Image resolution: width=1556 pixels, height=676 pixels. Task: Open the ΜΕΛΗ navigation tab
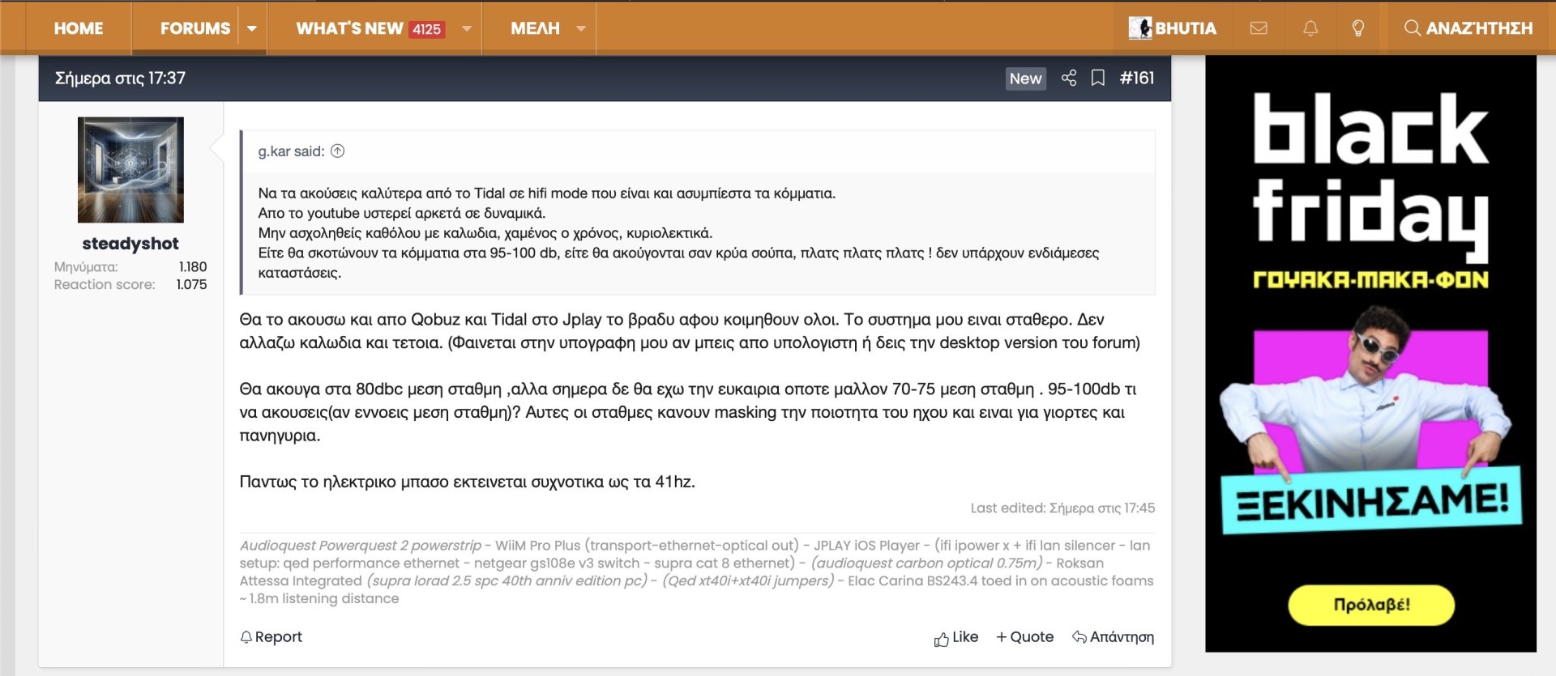[x=535, y=28]
